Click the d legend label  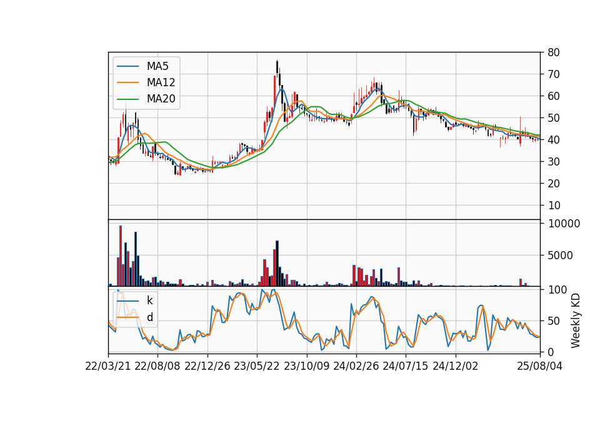point(149,317)
